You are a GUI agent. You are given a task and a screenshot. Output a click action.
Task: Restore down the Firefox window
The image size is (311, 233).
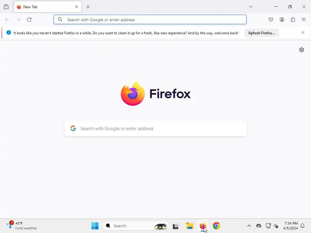290,7
